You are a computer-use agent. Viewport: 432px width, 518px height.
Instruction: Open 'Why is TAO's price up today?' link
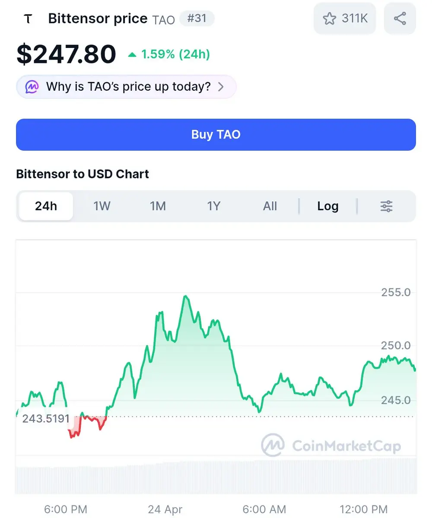coord(128,87)
